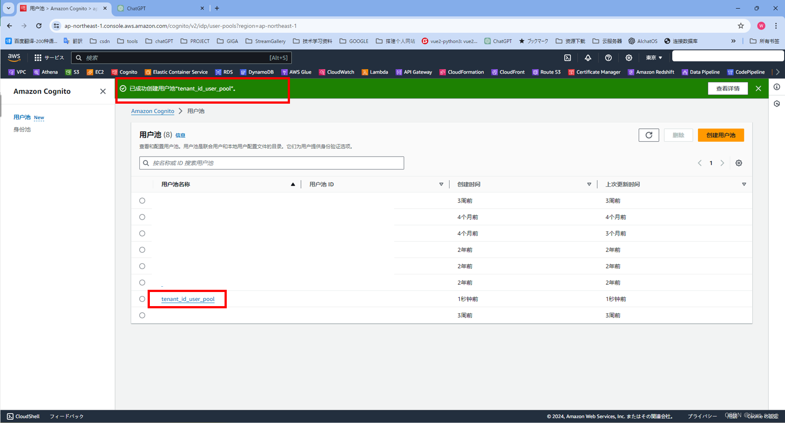Click the 查看详情 button in banner
The width and height of the screenshot is (785, 423).
(x=728, y=89)
